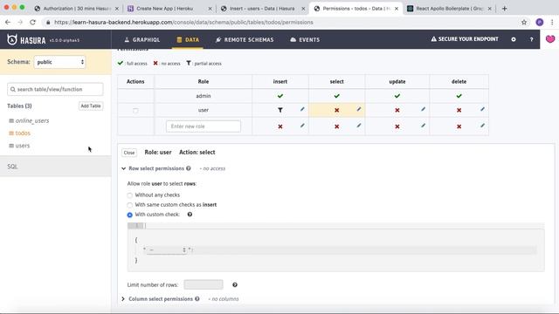Open the GraphiQL tab
559x314 pixels.
[141, 39]
